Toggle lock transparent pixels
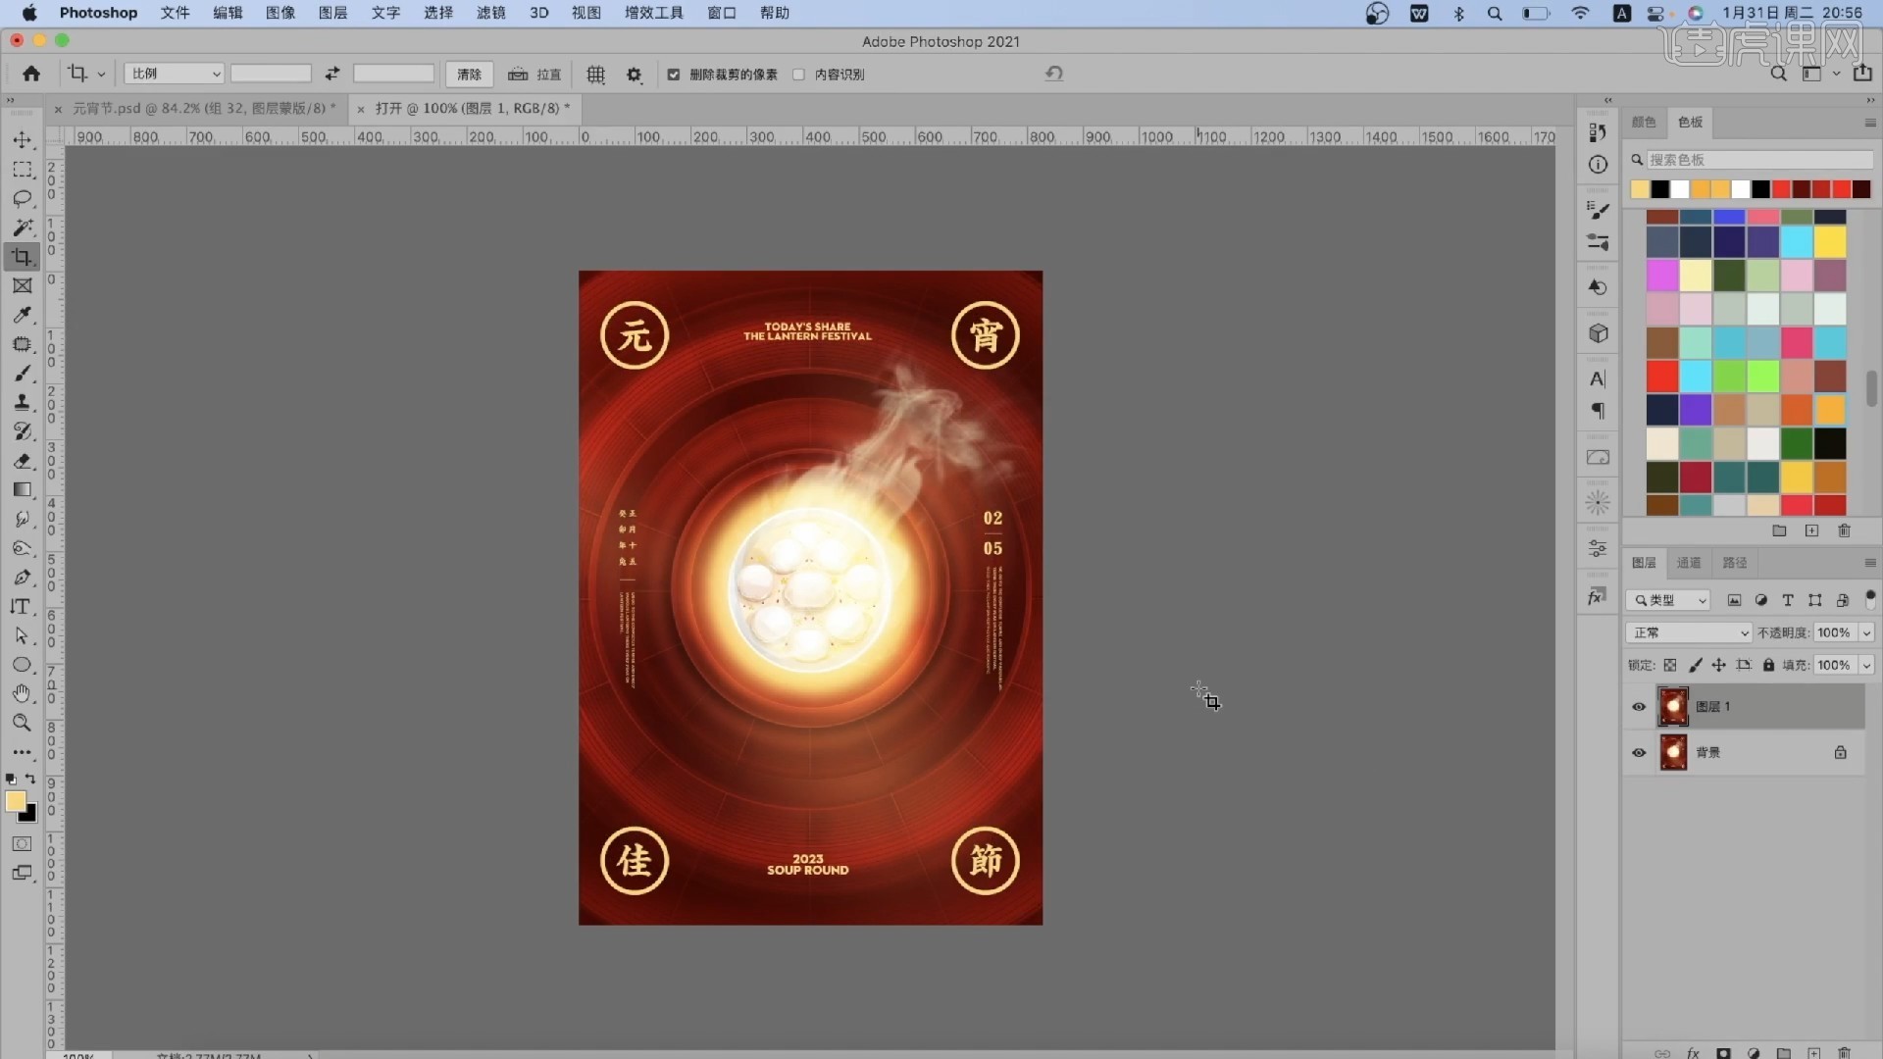 click(x=1670, y=665)
